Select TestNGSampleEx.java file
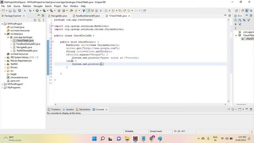 point(27,50)
